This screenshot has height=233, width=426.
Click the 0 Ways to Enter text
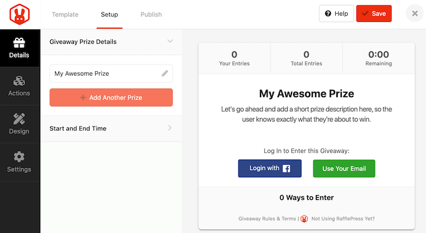pyautogui.click(x=306, y=198)
